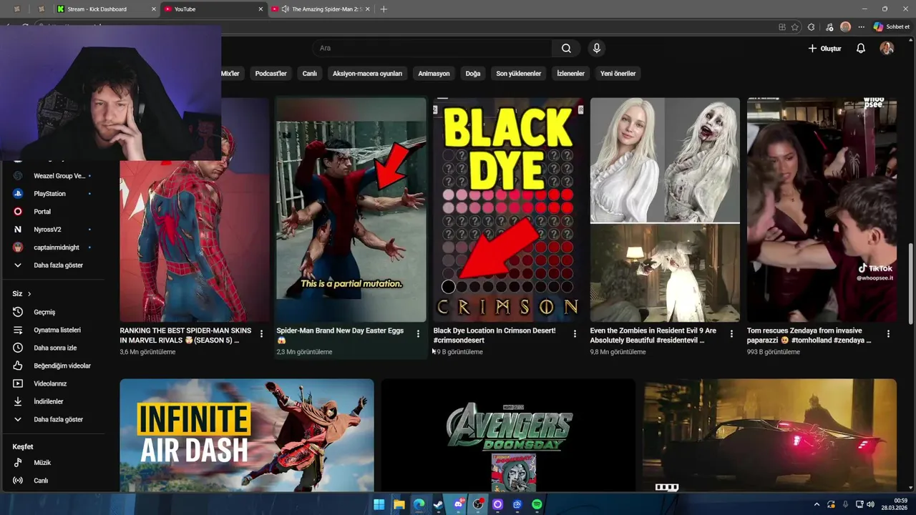
Task: Open YouTube notifications bell
Action: [x=861, y=48]
